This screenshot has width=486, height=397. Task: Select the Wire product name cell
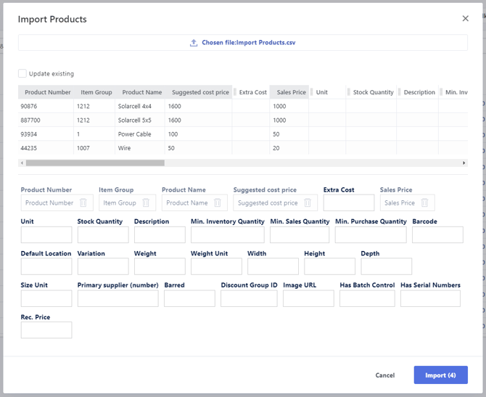[140, 148]
